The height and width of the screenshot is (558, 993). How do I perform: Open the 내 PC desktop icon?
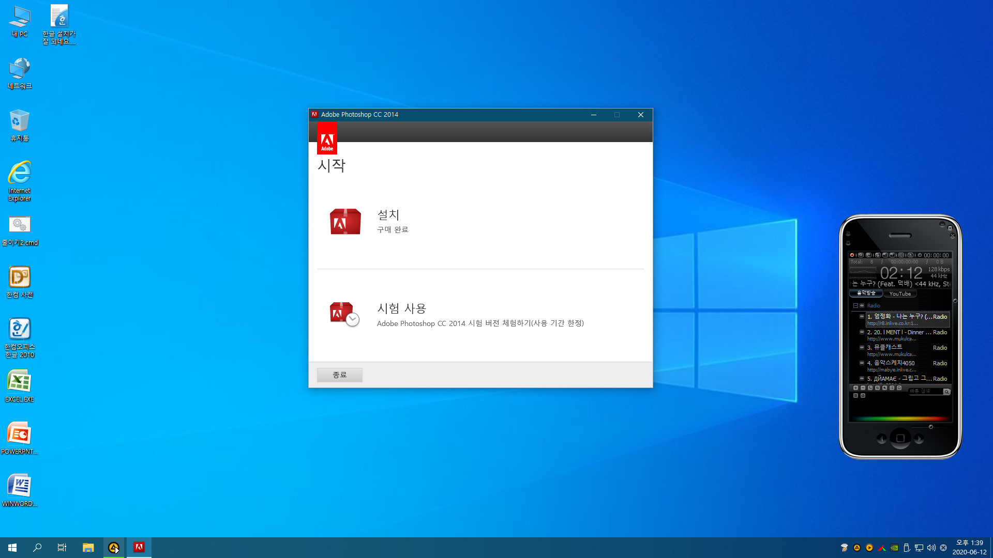pos(20,22)
